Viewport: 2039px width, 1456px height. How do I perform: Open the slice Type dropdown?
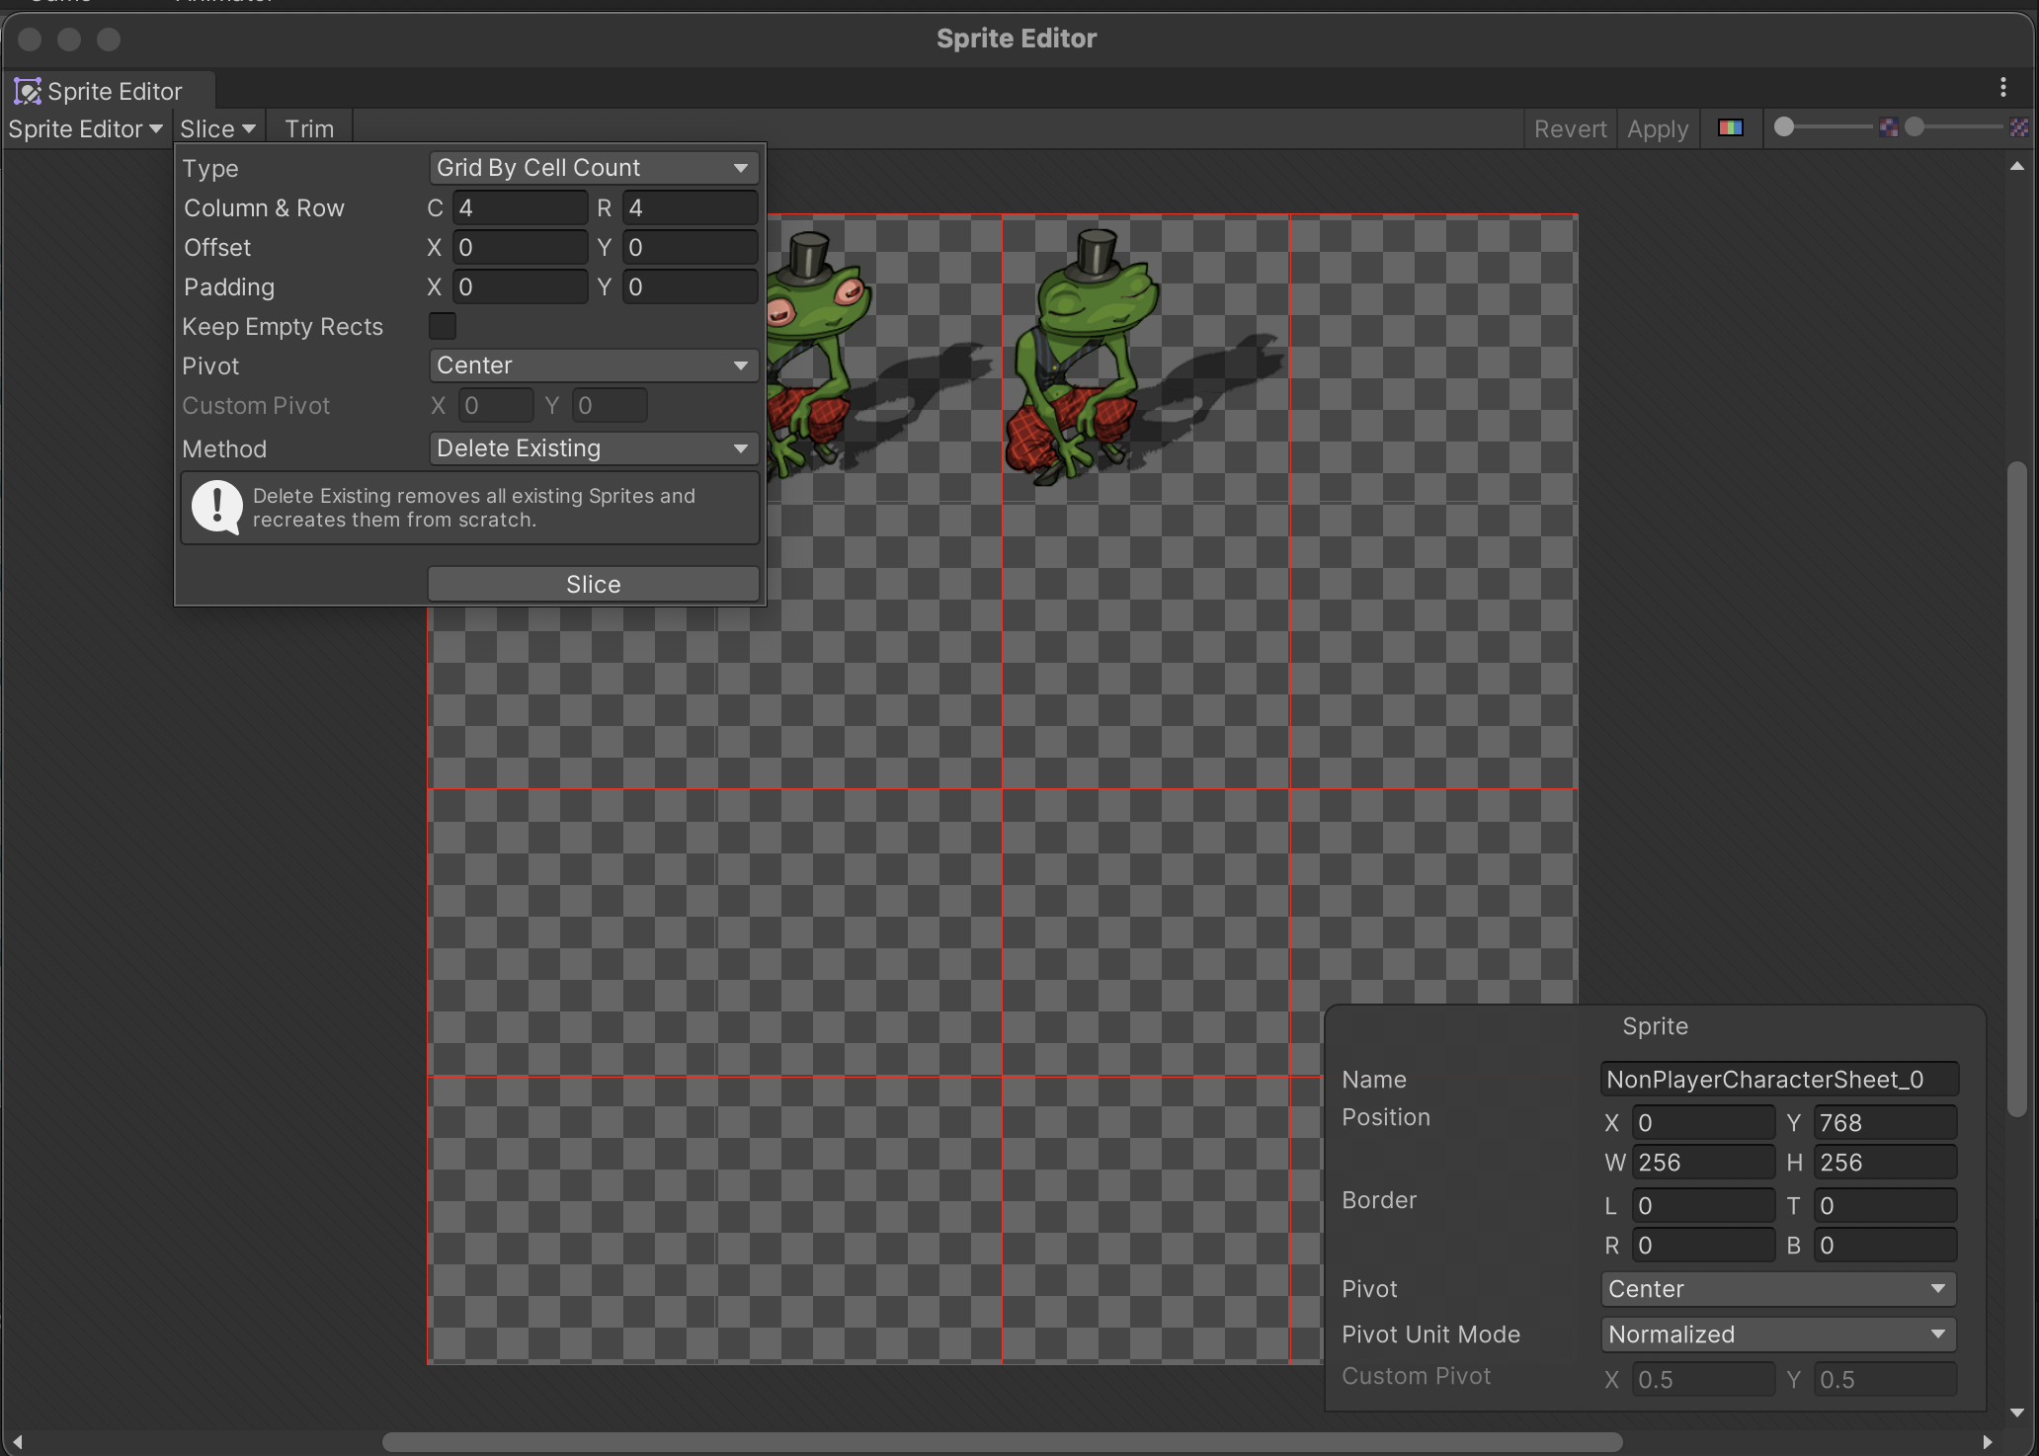point(594,168)
